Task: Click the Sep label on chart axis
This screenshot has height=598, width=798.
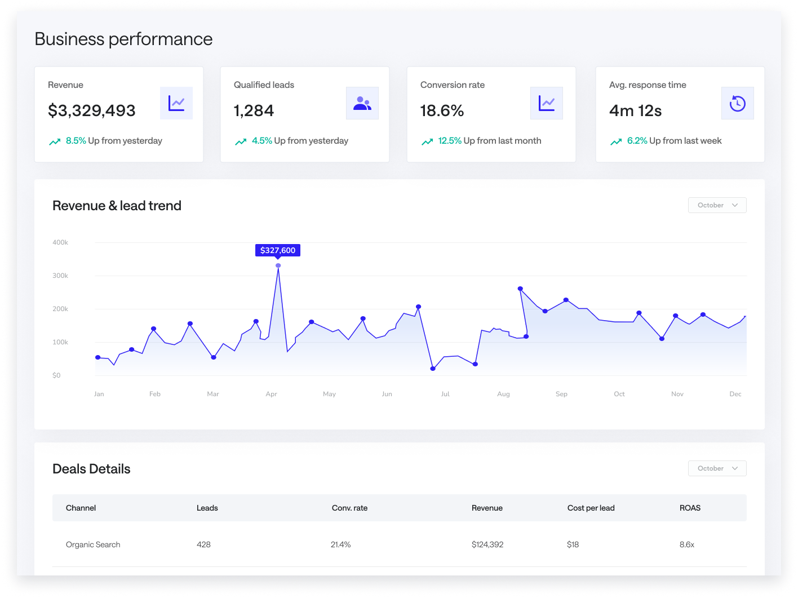Action: (561, 394)
